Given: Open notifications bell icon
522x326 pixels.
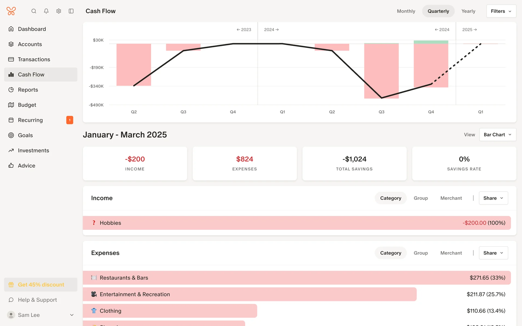Looking at the screenshot, I should (x=46, y=11).
